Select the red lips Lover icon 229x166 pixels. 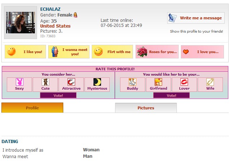pos(184,82)
